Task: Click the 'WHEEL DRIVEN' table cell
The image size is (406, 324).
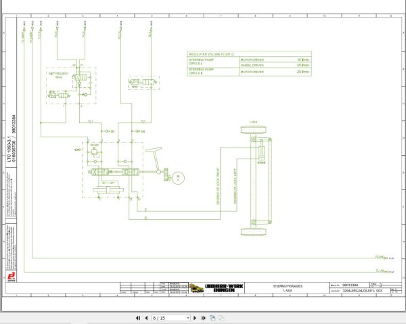Action: coord(252,65)
